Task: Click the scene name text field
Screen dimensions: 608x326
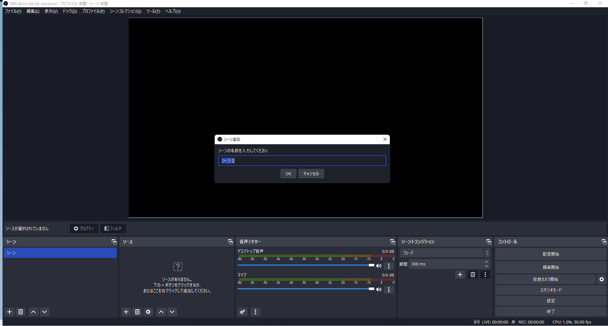Action: [x=302, y=161]
